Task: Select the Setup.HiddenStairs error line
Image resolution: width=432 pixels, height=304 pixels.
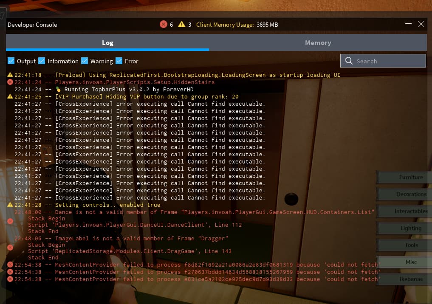Action: coord(114,82)
